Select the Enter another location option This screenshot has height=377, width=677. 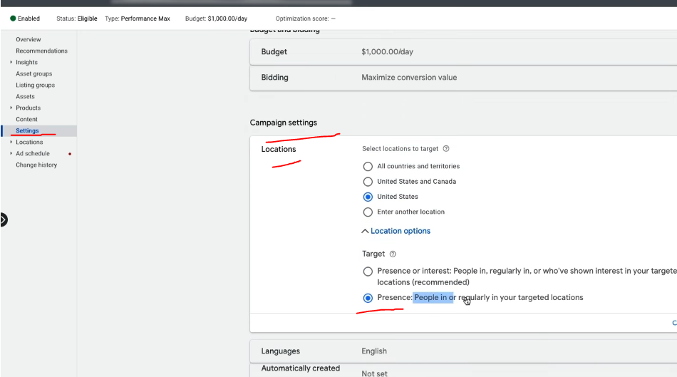(x=368, y=212)
